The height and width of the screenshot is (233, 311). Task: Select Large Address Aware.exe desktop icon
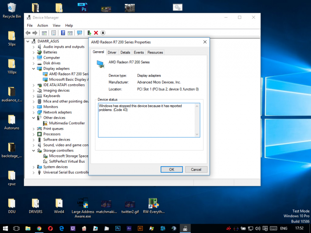pyautogui.click(x=83, y=208)
